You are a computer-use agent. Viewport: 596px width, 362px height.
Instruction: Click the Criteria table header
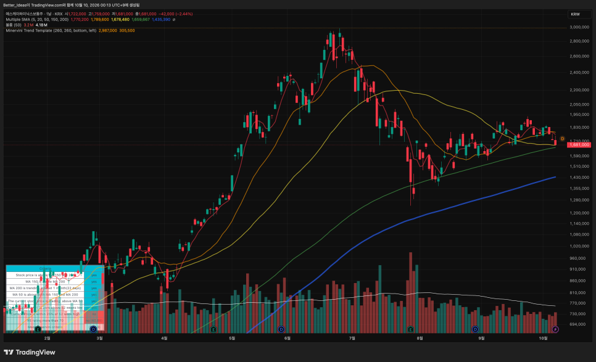(45, 268)
